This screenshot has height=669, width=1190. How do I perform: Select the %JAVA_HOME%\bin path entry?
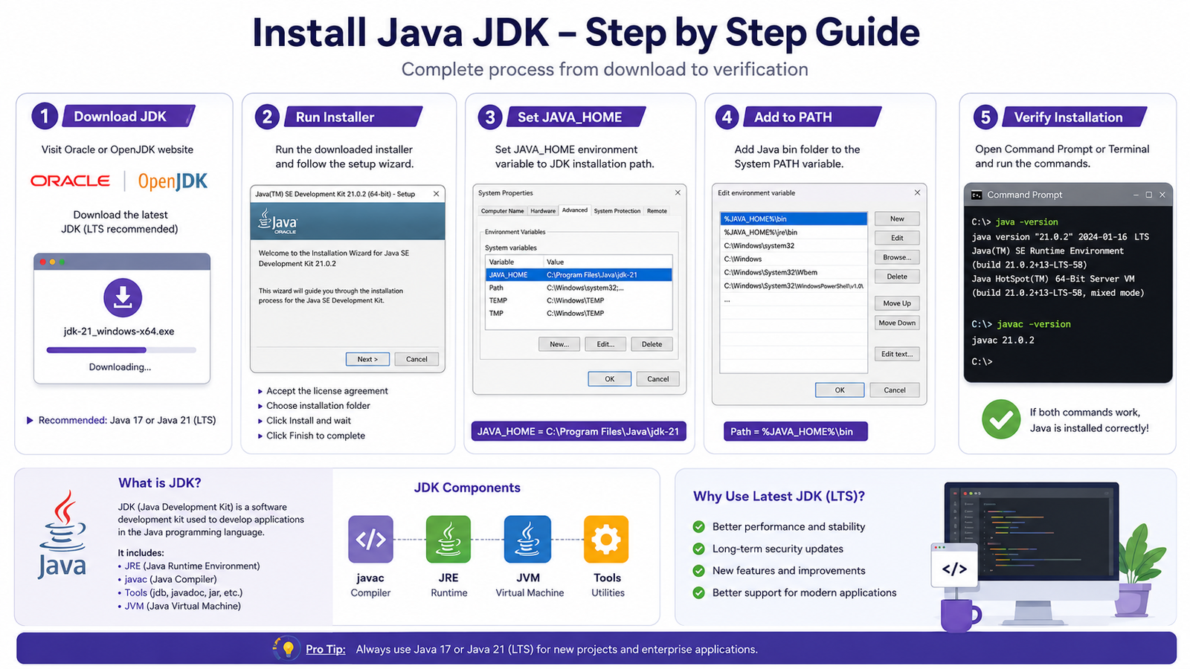[794, 219]
